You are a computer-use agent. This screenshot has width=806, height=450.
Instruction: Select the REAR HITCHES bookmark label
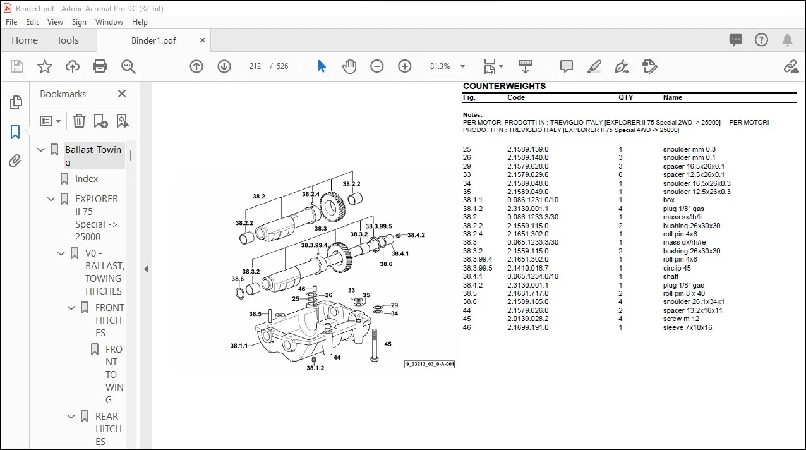(109, 429)
